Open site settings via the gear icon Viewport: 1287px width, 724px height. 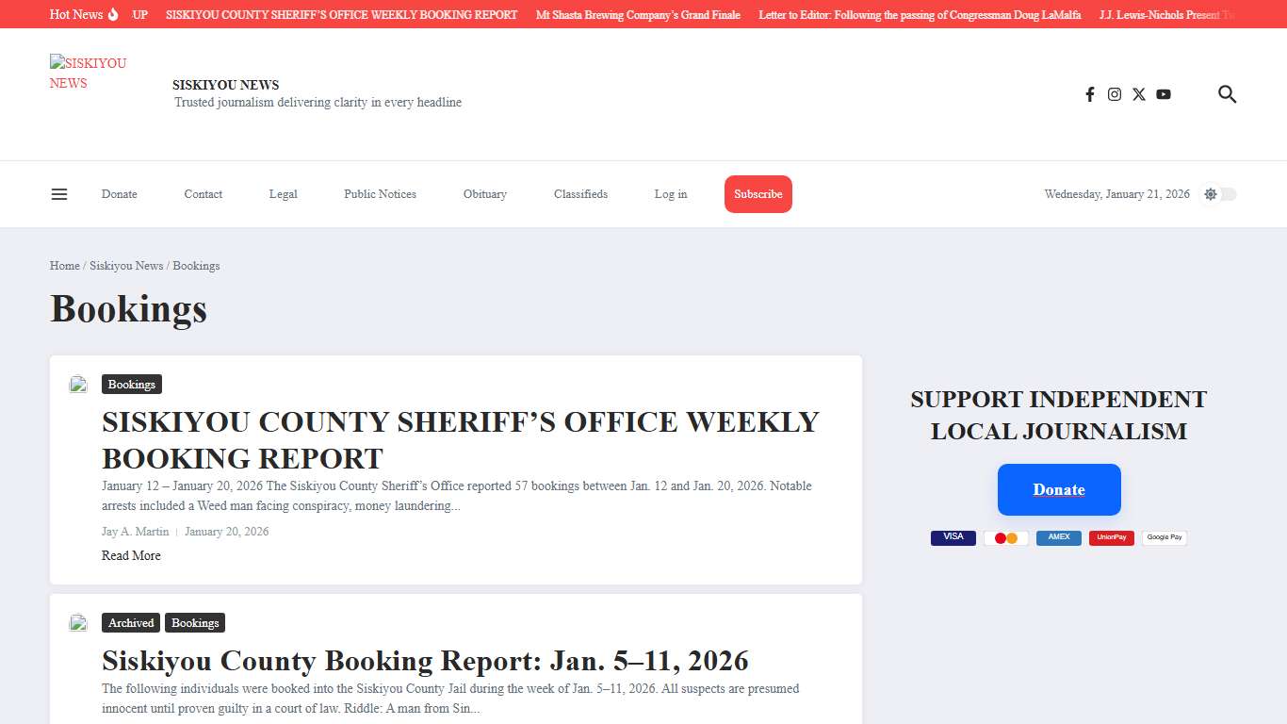[1210, 193]
